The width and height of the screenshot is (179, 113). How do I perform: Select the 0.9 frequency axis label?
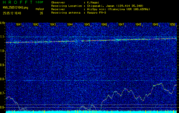2,65
